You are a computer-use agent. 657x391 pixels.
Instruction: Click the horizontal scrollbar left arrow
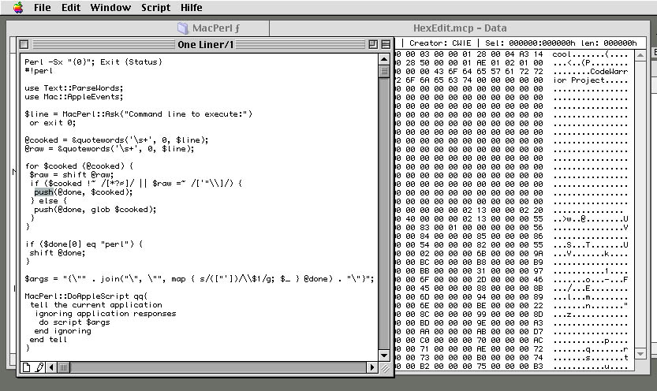(53, 367)
